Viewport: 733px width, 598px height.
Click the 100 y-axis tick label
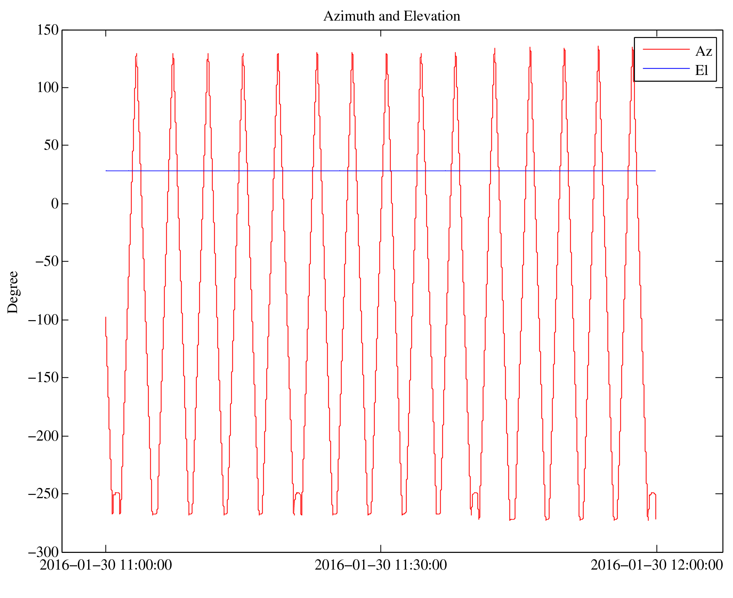point(48,88)
